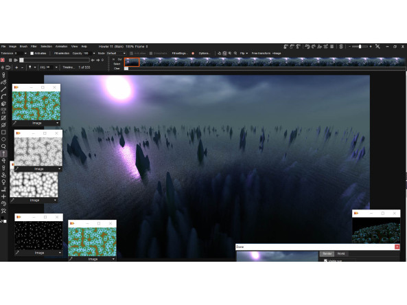Toggle the grayed Anti-alias checkbox near Mode
The width and height of the screenshot is (407, 305).
tap(131, 54)
